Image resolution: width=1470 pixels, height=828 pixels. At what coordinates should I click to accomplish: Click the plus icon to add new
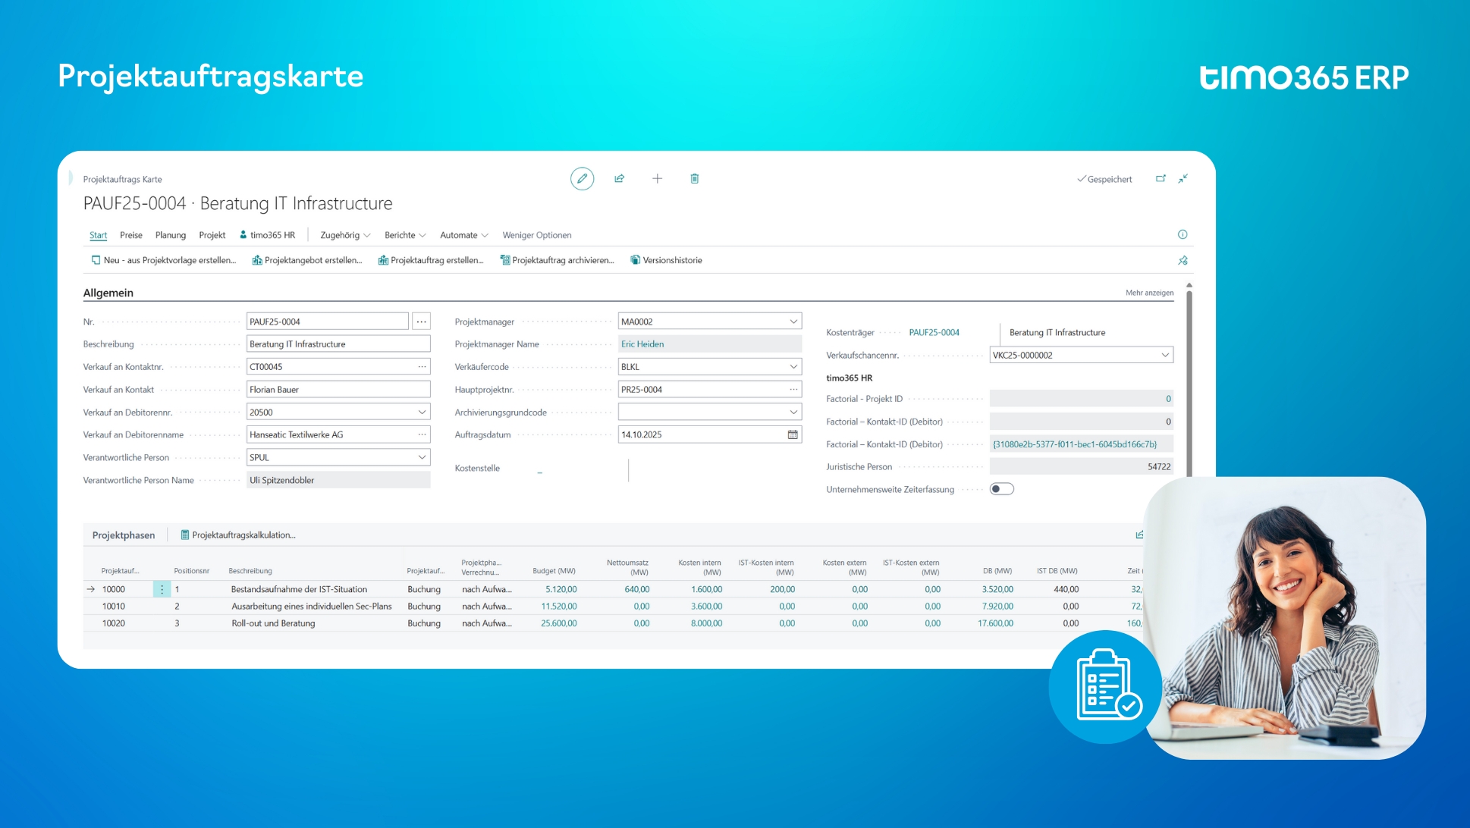[x=657, y=179]
